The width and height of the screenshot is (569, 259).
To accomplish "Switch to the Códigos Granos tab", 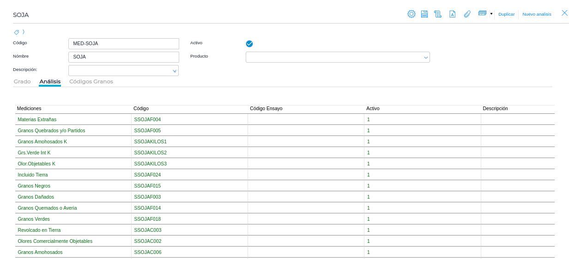I will click(x=91, y=82).
